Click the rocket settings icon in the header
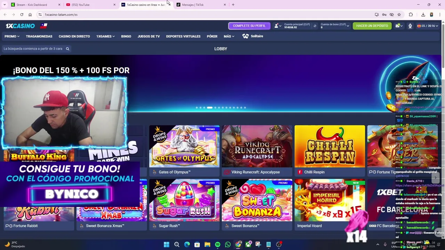The image size is (445, 250). pos(410,26)
